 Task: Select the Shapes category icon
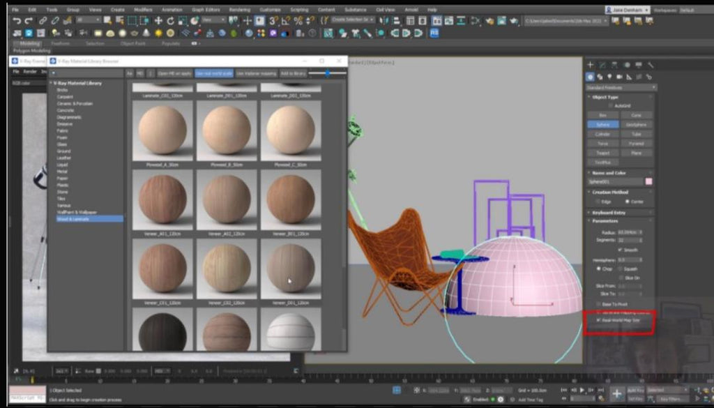tap(600, 77)
